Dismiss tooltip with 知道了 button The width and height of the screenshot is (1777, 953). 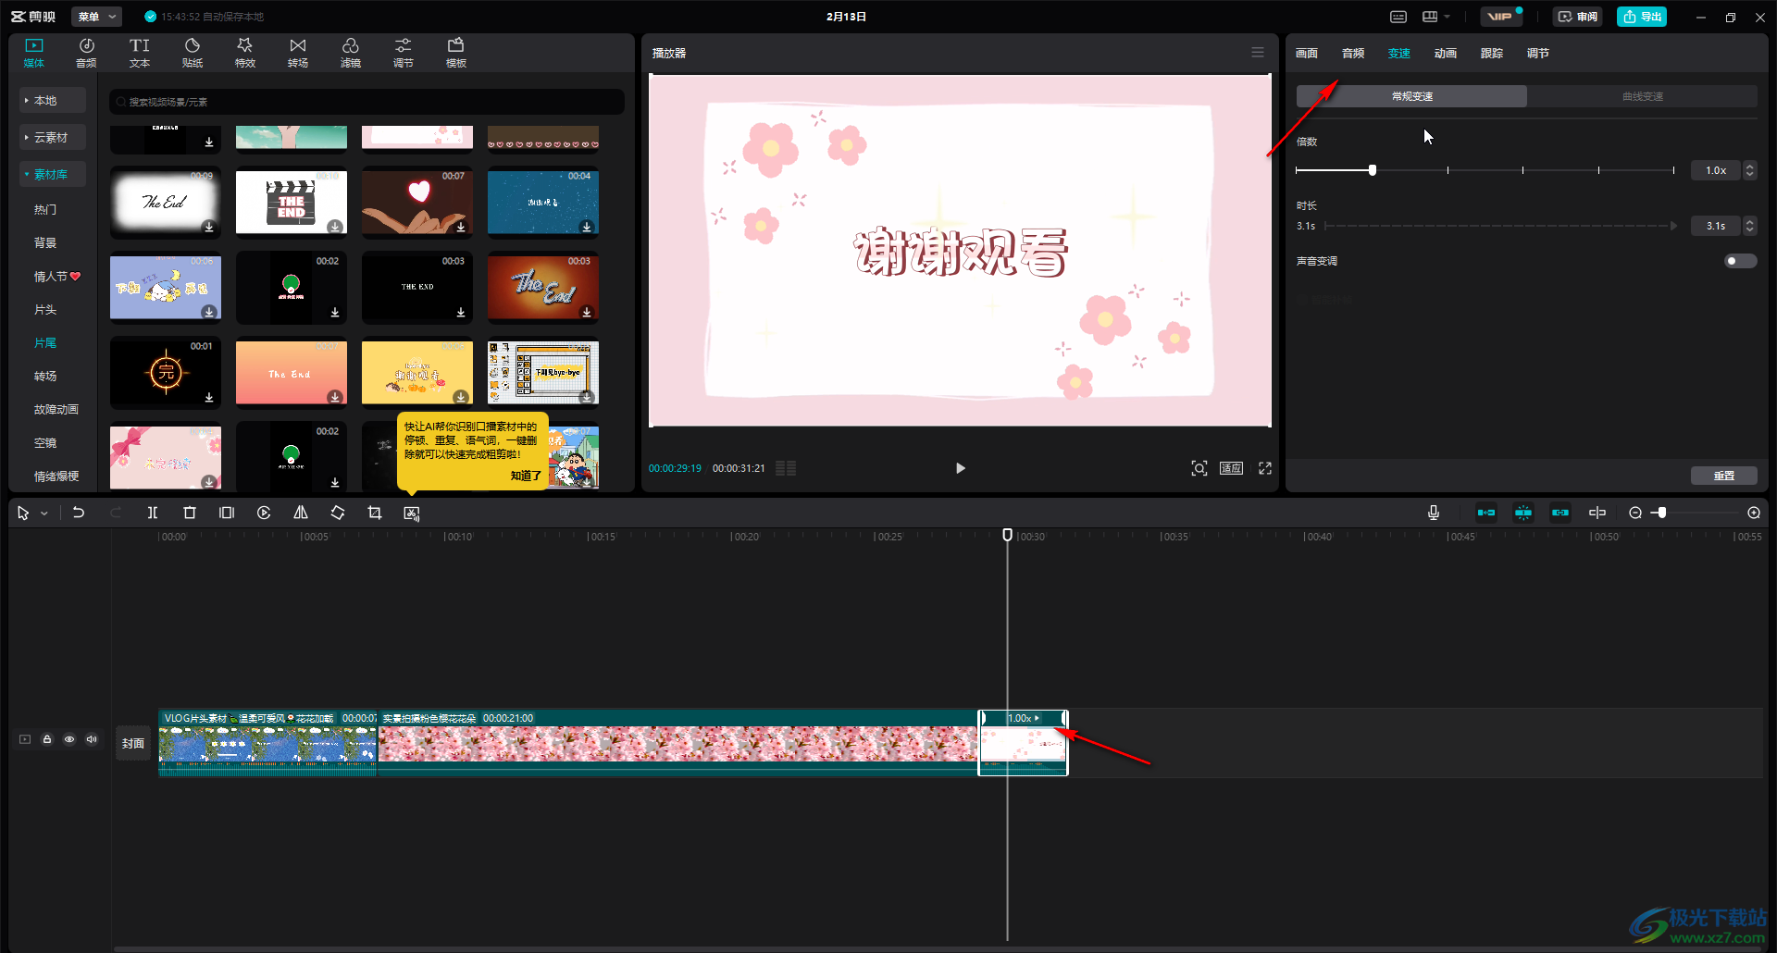526,476
